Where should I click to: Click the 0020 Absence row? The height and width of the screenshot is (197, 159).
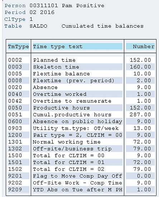[x=81, y=87]
